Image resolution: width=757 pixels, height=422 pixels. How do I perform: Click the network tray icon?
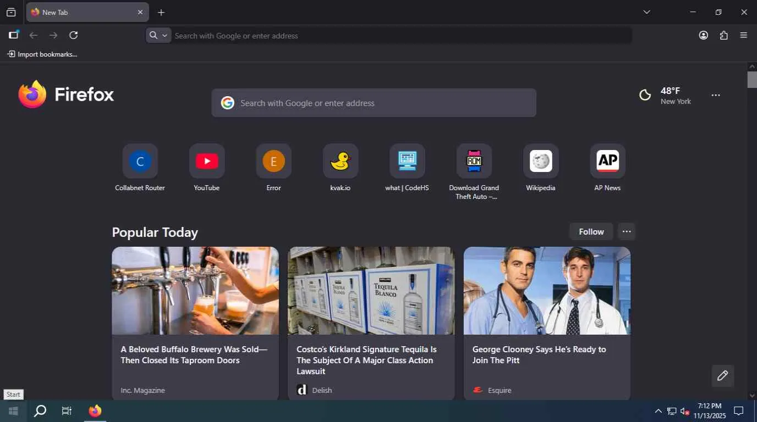pyautogui.click(x=672, y=411)
